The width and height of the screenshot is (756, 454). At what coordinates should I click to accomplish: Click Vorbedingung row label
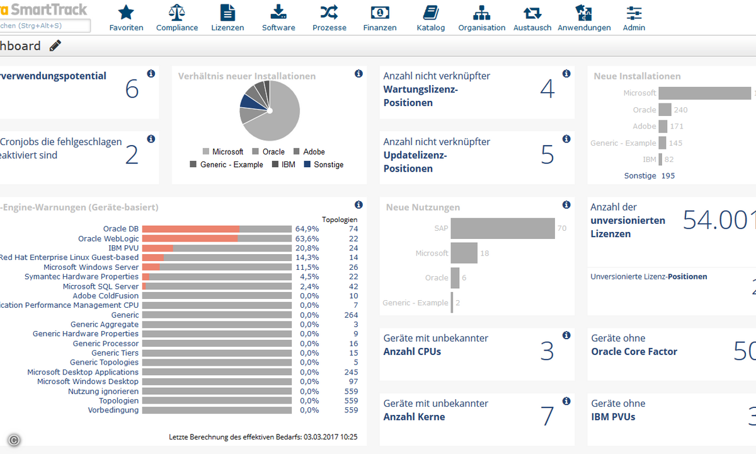(113, 410)
